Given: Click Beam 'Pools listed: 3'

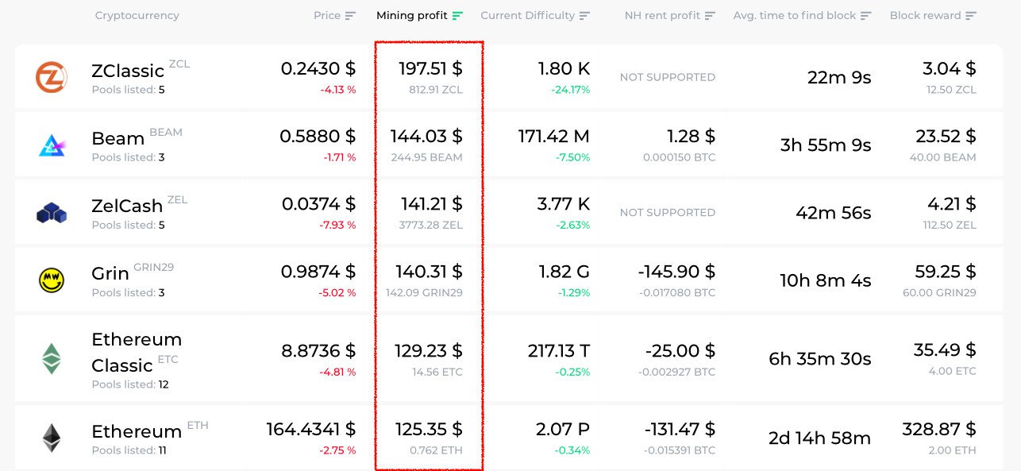Looking at the screenshot, I should pos(128,157).
